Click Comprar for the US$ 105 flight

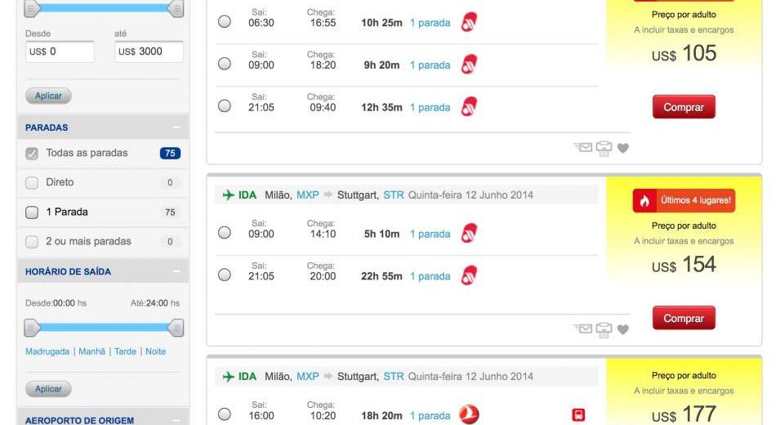pyautogui.click(x=684, y=107)
